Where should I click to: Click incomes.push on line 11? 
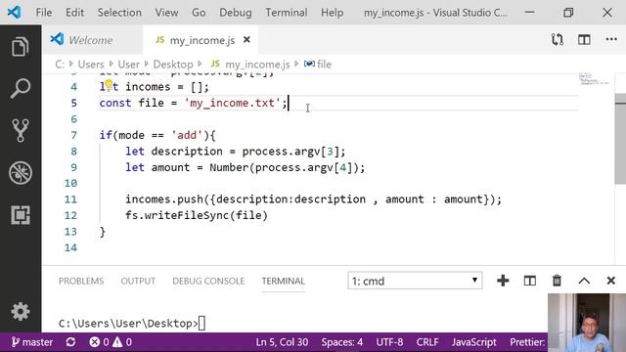(x=164, y=199)
